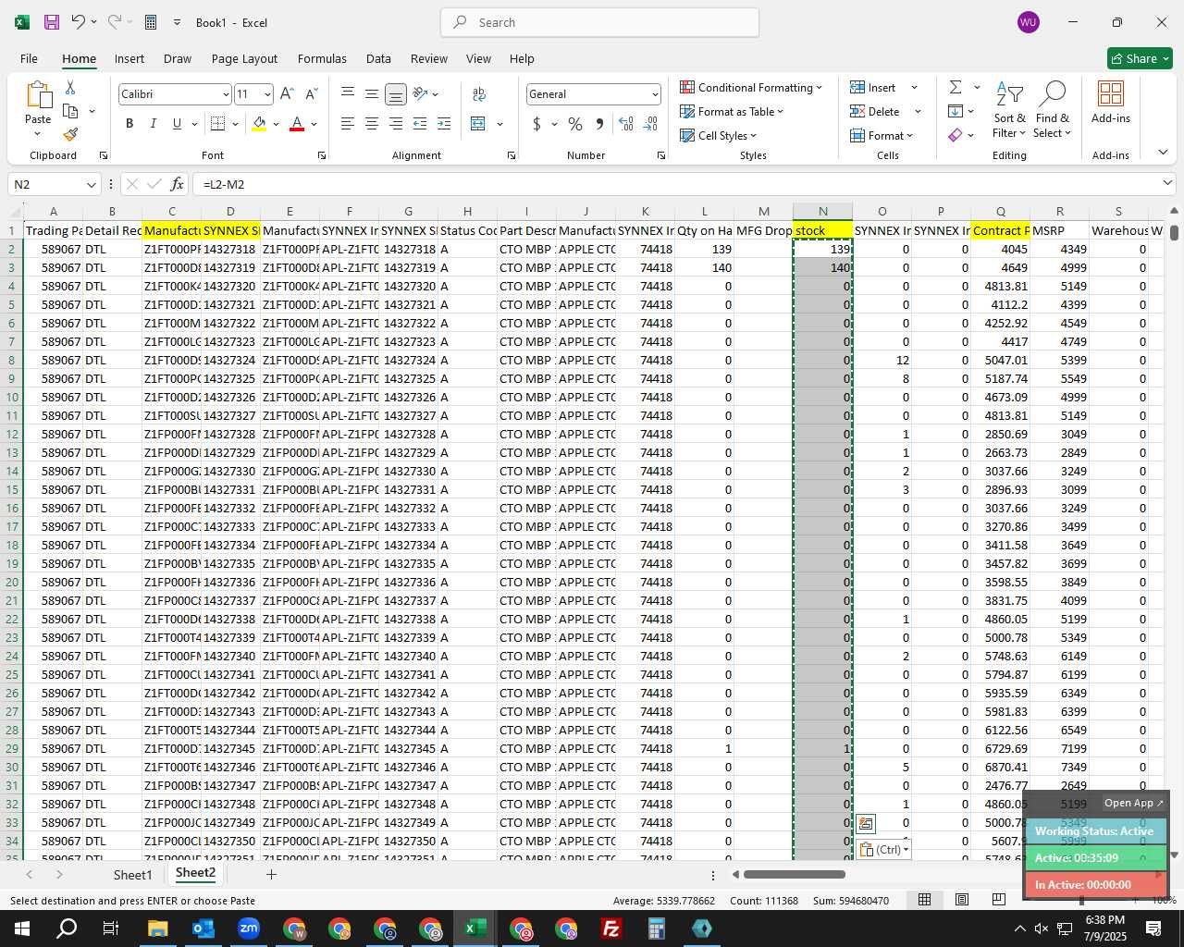Click the Save icon in title bar
The height and width of the screenshot is (947, 1184).
pyautogui.click(x=52, y=22)
